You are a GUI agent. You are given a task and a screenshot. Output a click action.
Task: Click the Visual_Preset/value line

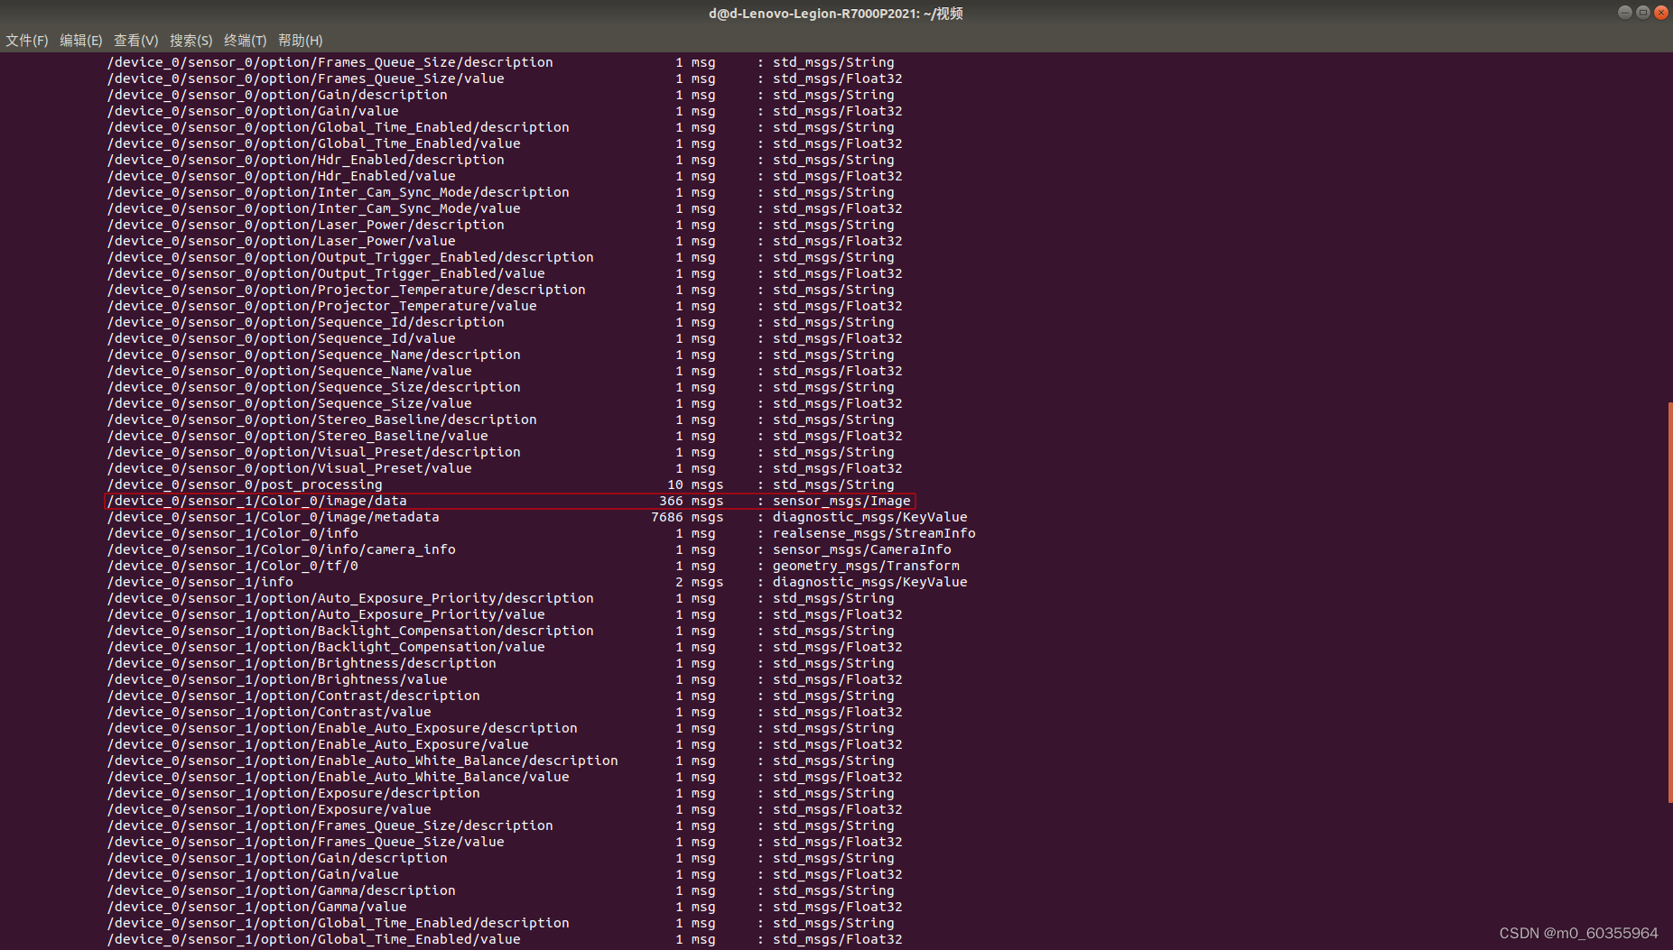[x=505, y=468]
